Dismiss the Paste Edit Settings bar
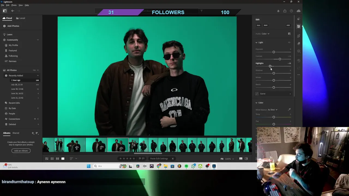The height and width of the screenshot is (196, 349). click(173, 158)
